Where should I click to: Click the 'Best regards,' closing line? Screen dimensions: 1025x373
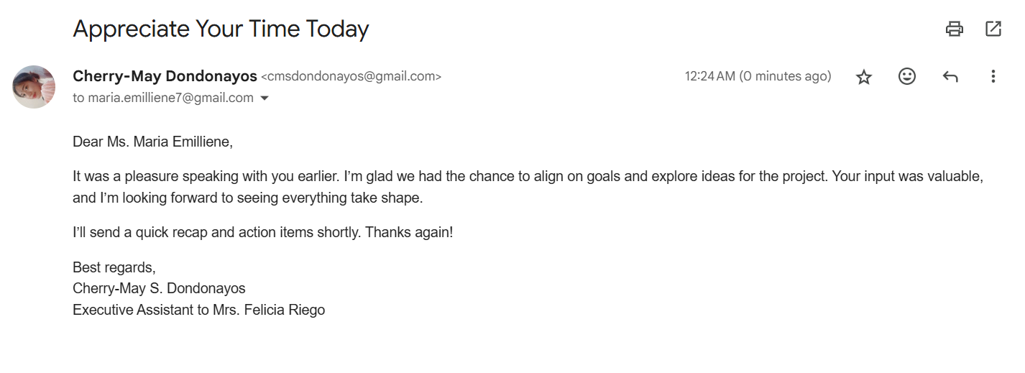pyautogui.click(x=114, y=267)
